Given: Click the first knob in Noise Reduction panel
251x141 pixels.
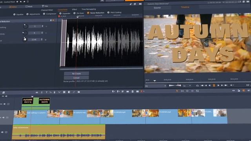Looking at the screenshot, I should point(25,26).
